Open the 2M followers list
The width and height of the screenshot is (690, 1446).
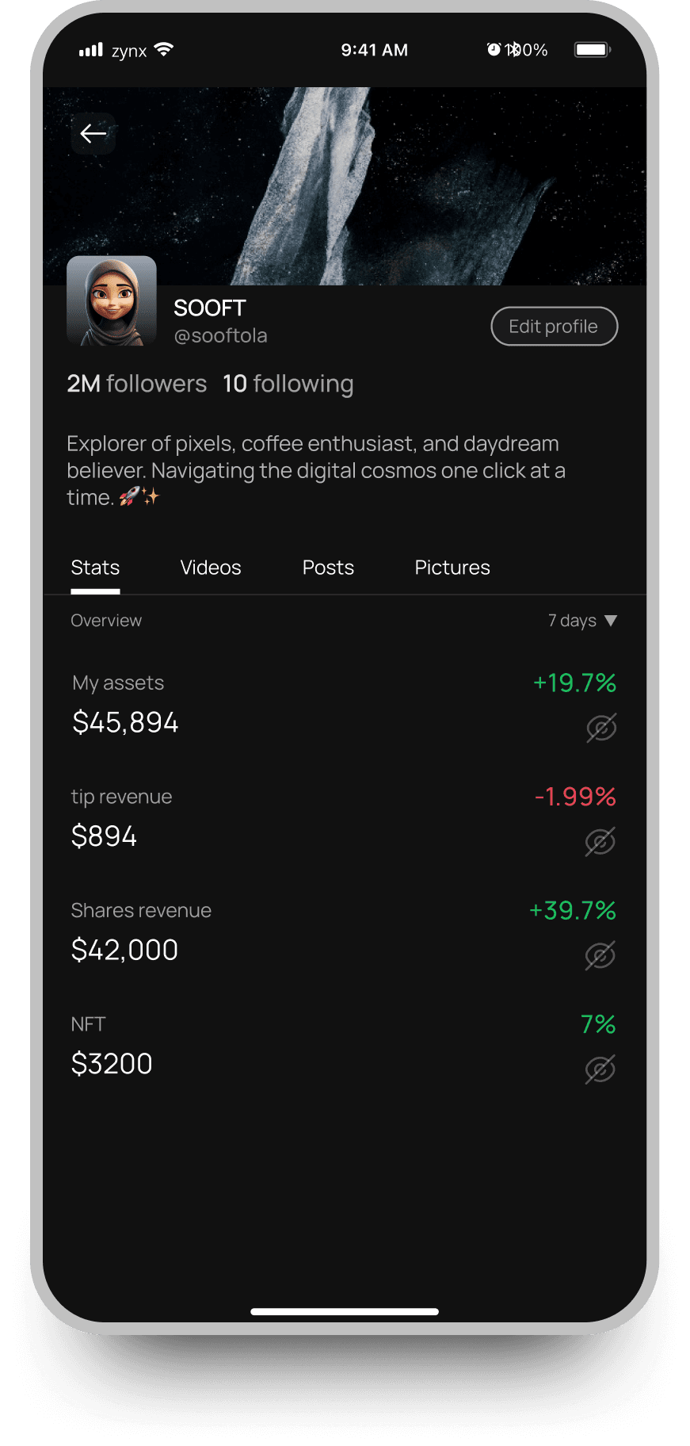pyautogui.click(x=136, y=384)
